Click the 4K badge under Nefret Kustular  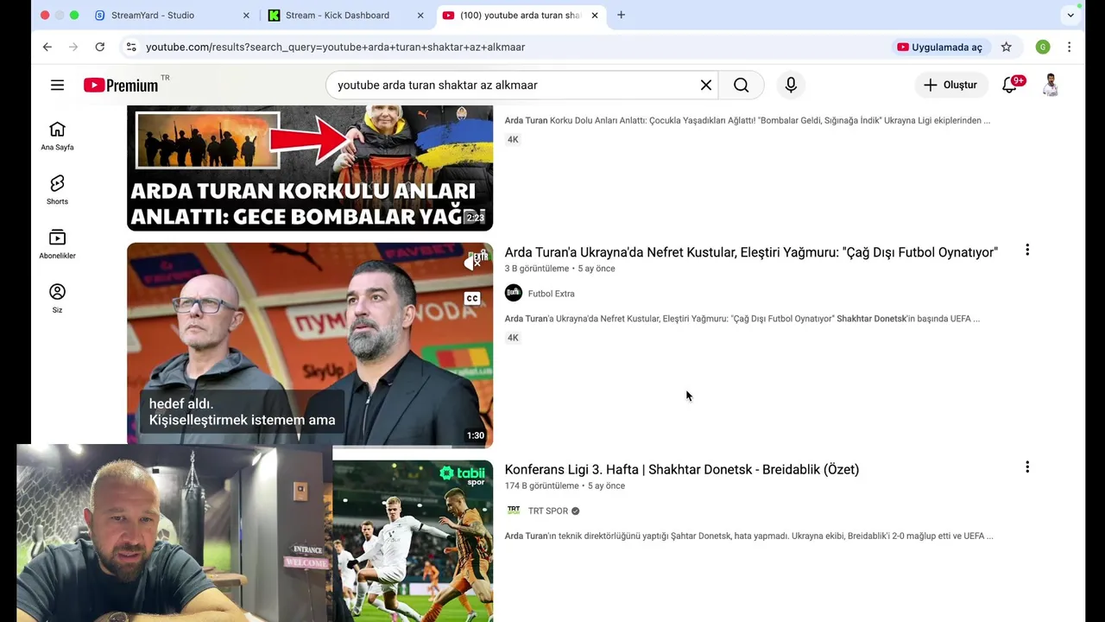pyautogui.click(x=513, y=338)
